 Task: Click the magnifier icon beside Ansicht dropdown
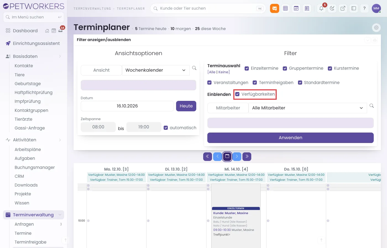[194, 68]
